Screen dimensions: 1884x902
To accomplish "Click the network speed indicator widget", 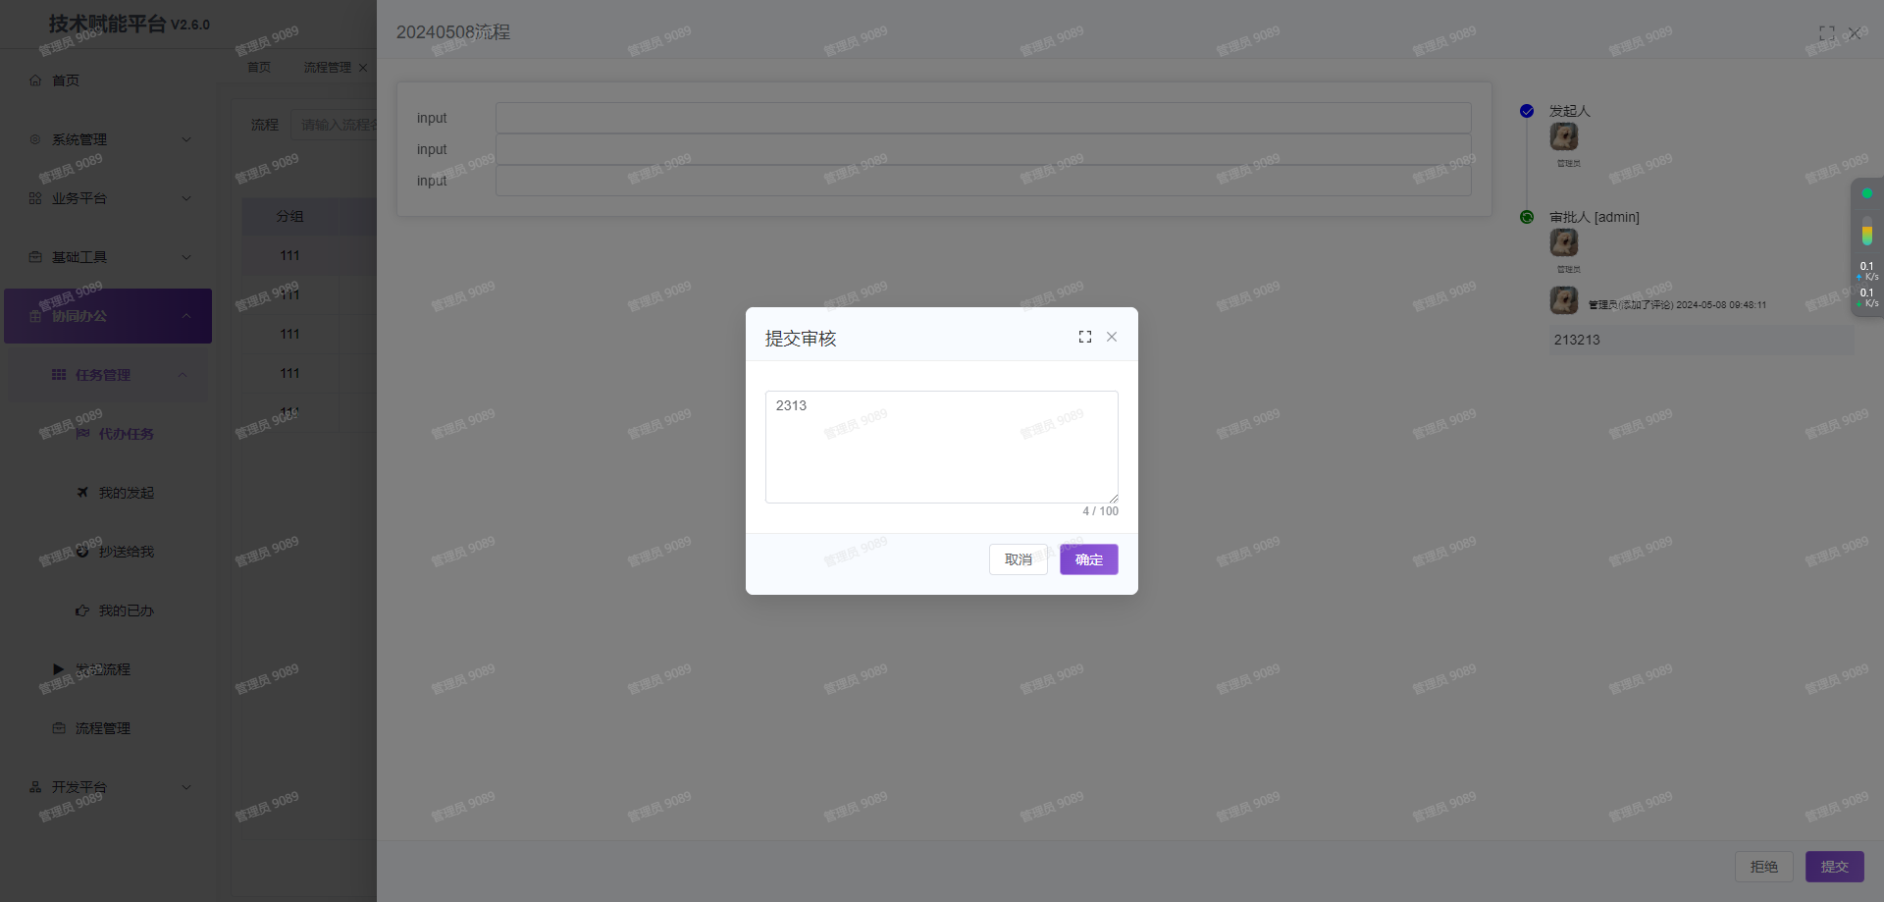I will [1866, 248].
